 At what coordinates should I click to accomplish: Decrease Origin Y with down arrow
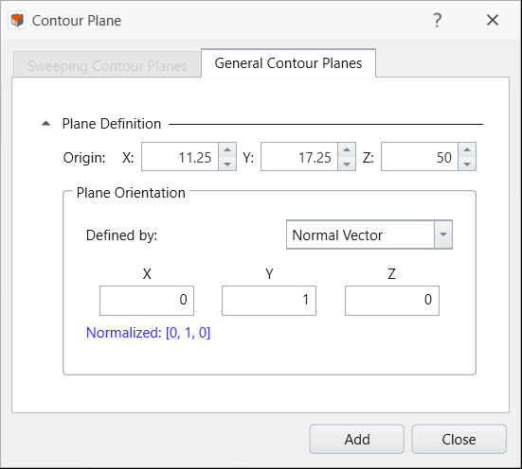click(347, 164)
